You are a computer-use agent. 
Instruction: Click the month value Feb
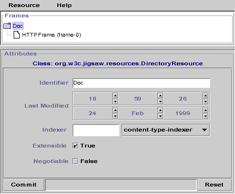[x=138, y=113]
